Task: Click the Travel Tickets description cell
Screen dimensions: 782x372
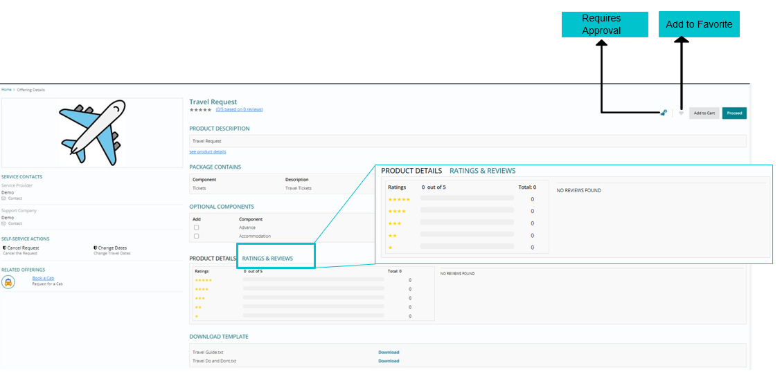Action: pos(299,188)
